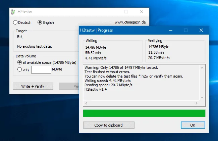Click the green progress bar
This screenshot has width=218, height=141.
144,113
